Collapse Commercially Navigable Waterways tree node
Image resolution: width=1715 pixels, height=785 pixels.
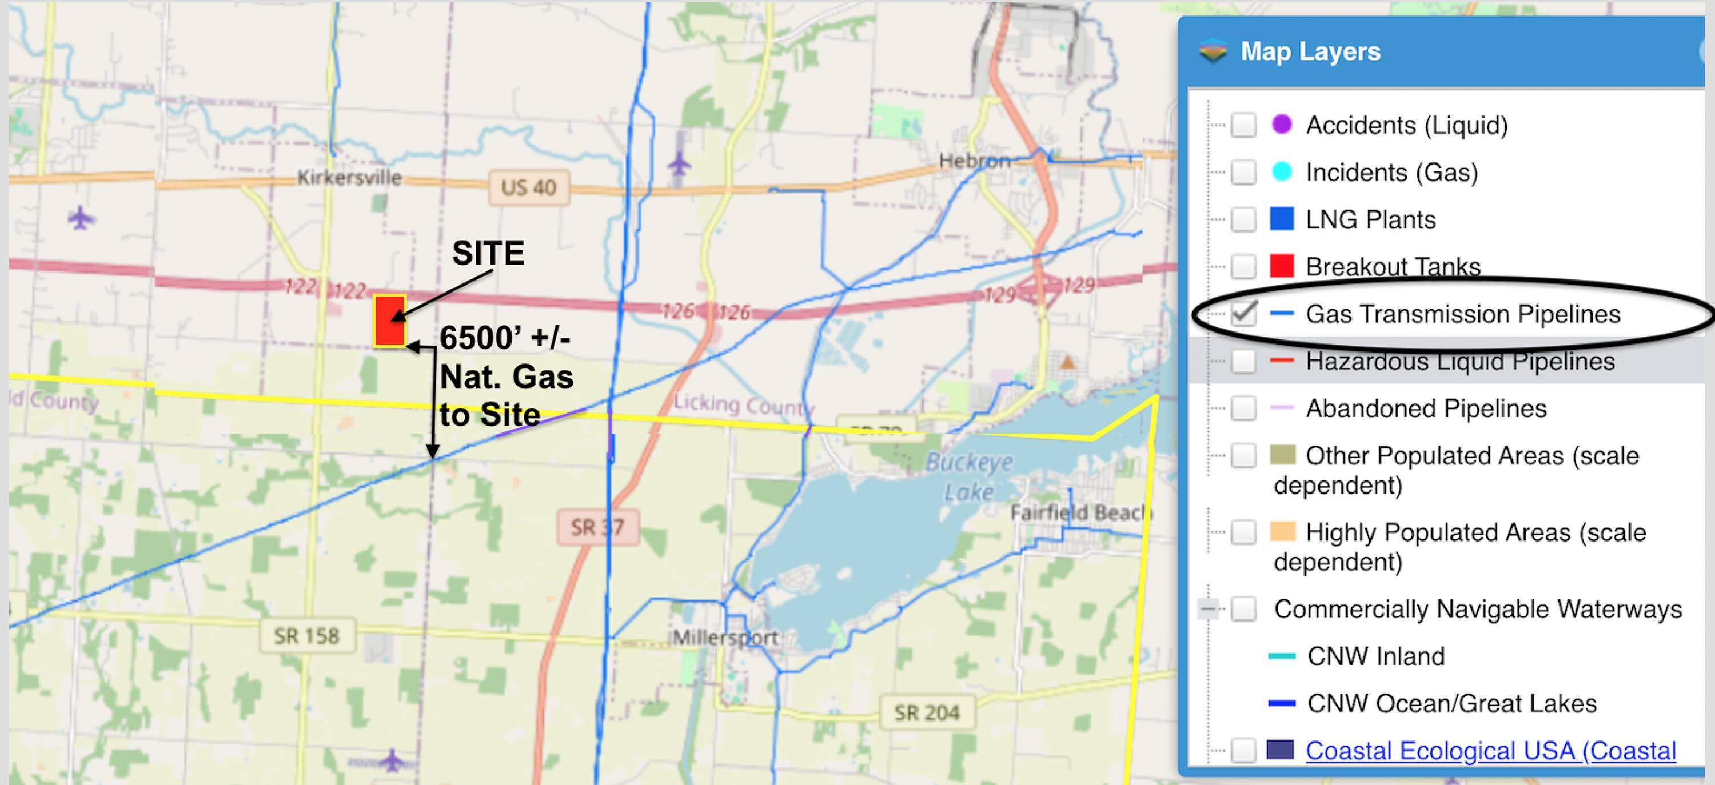[x=1208, y=608]
